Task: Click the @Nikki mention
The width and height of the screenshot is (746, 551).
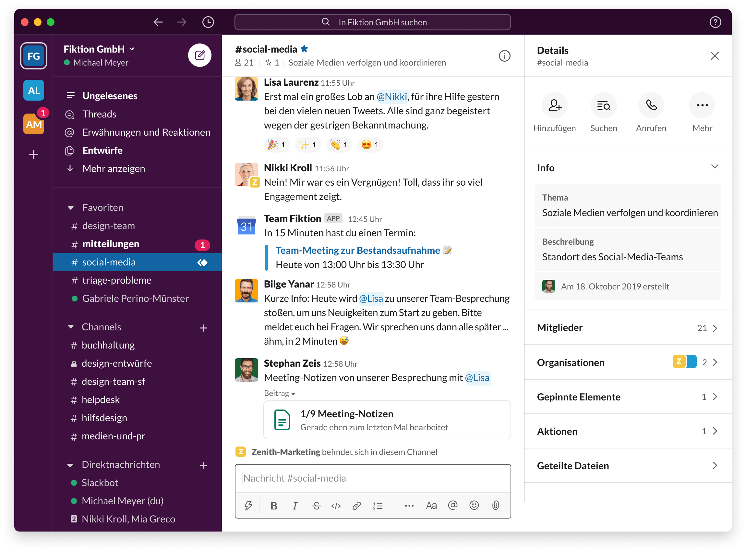Action: pos(392,96)
